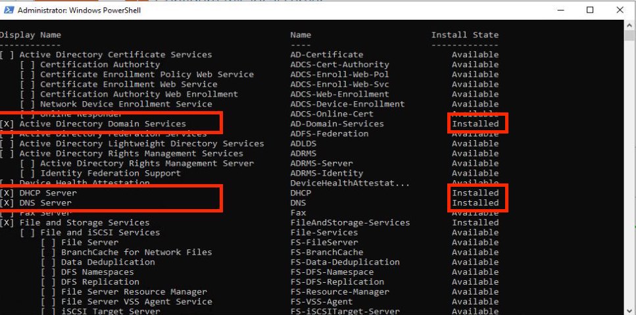Select 'Active Directory Certificate Services' text
The width and height of the screenshot is (636, 315).
[x=116, y=55]
